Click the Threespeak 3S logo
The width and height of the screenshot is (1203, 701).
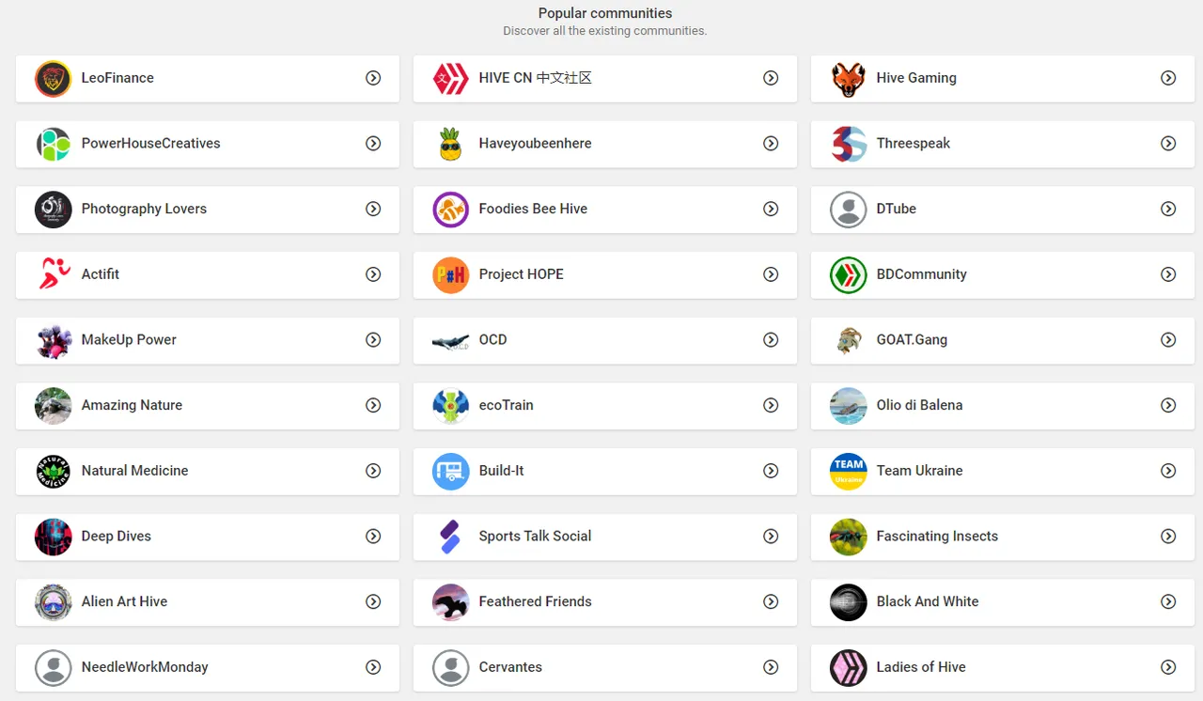(x=849, y=144)
